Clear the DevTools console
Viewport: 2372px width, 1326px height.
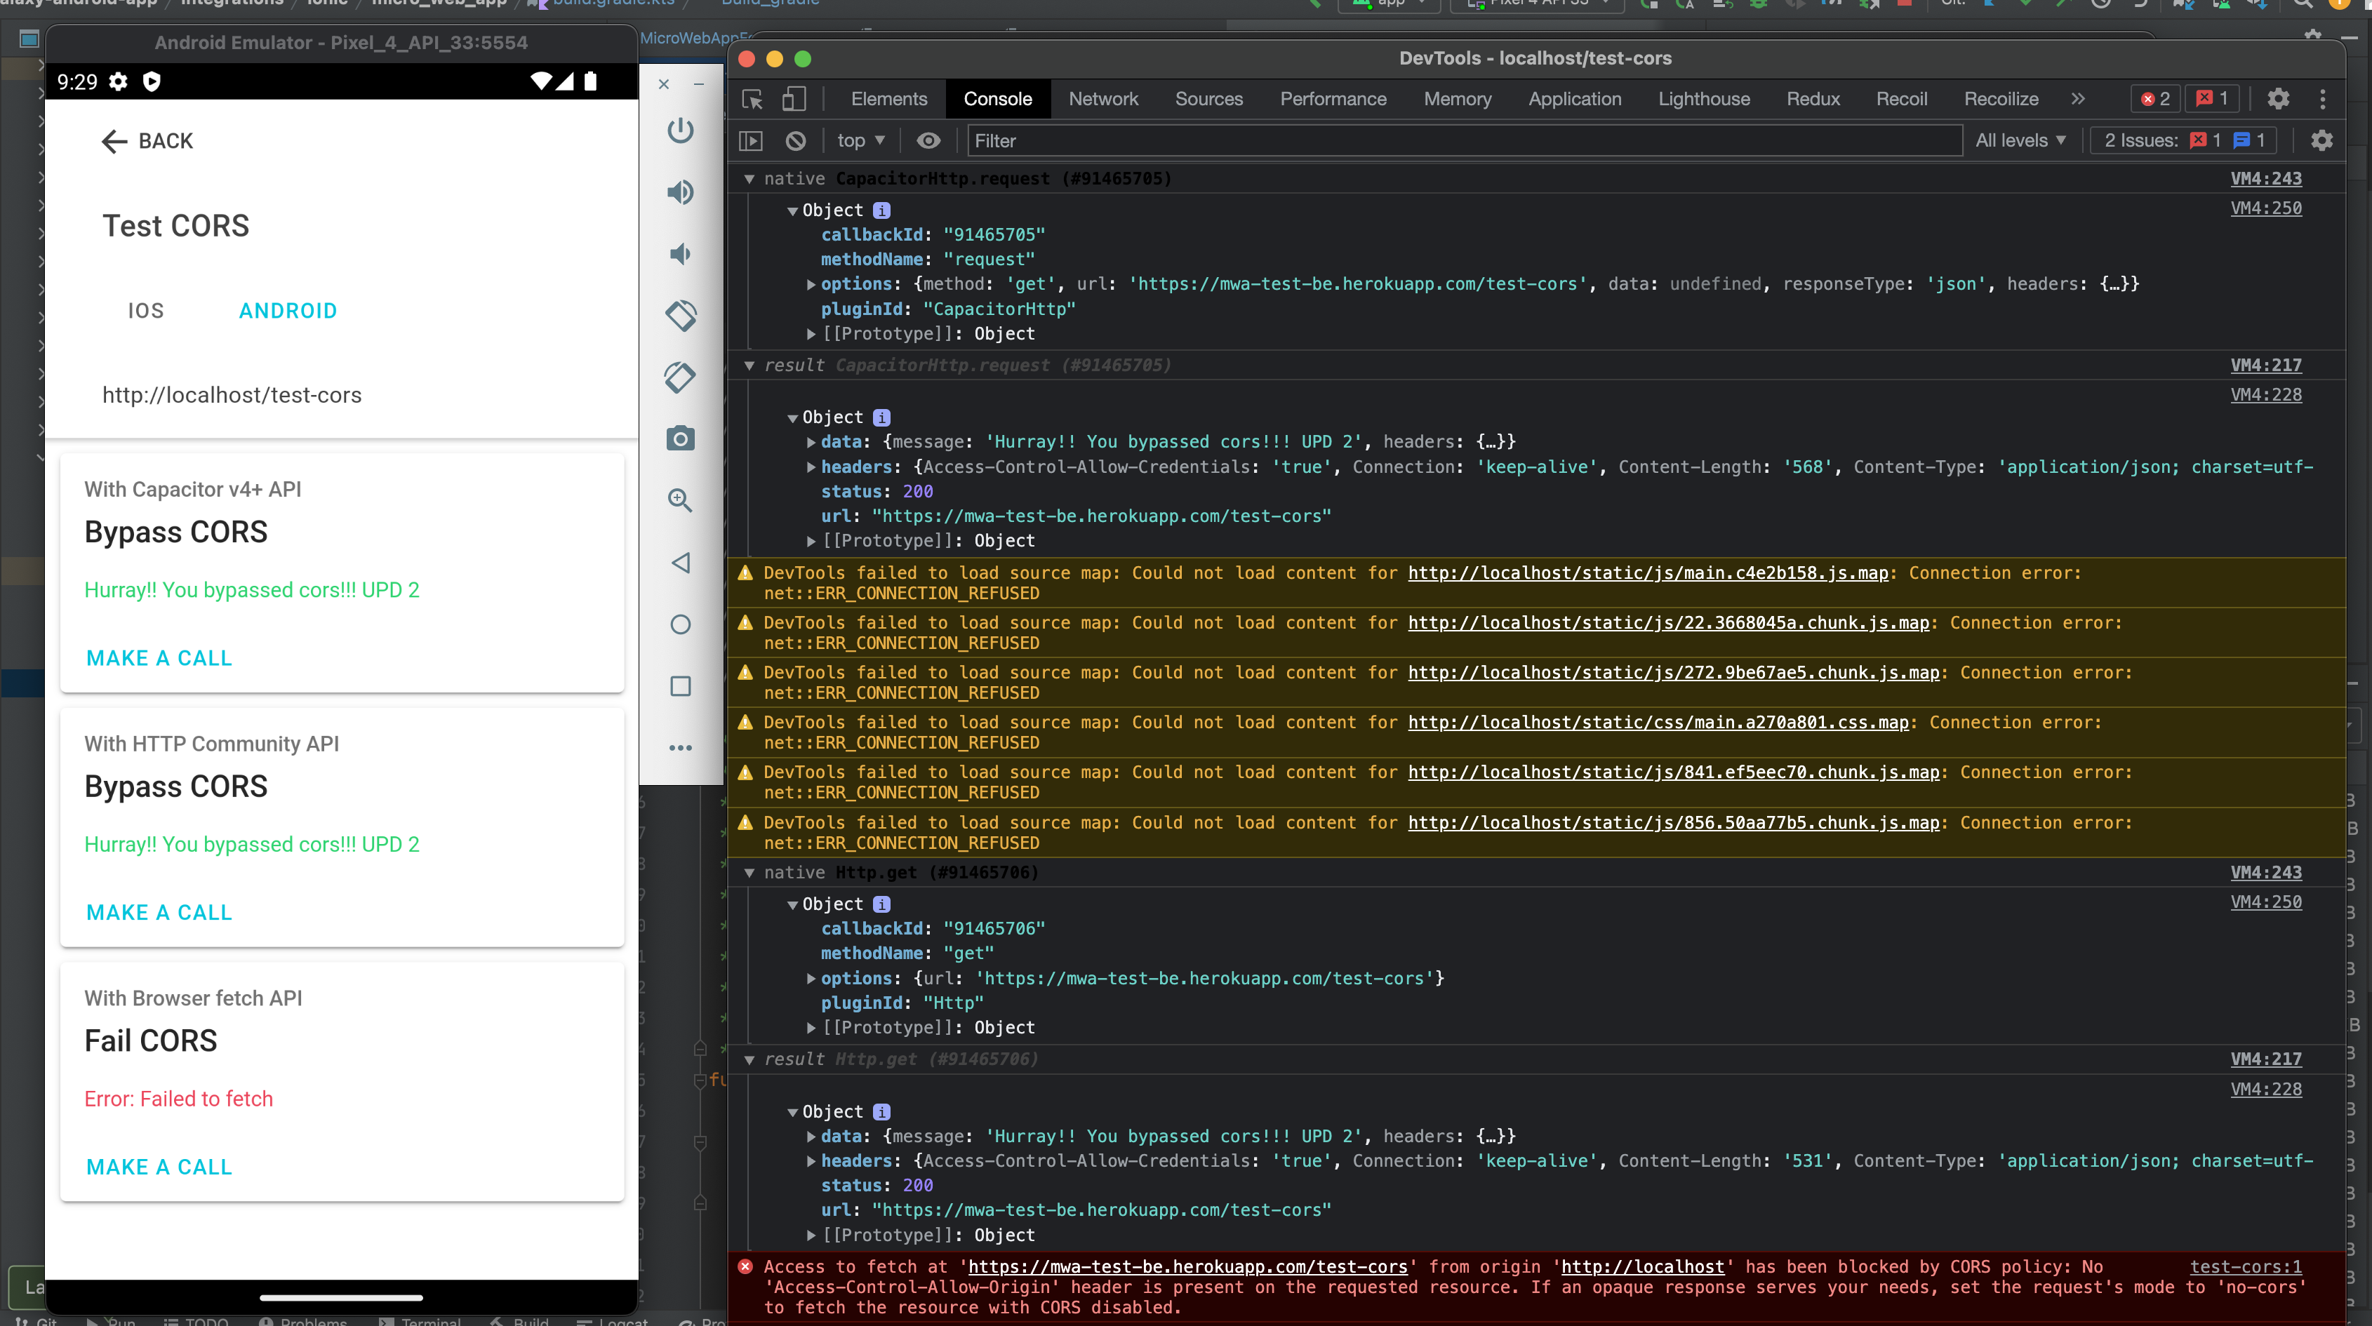(x=794, y=140)
